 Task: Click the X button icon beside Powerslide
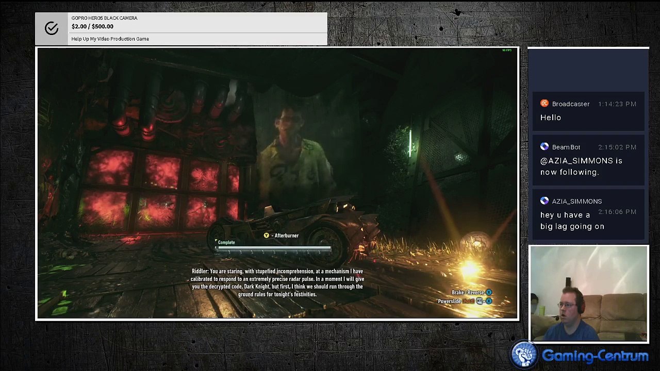click(x=489, y=301)
